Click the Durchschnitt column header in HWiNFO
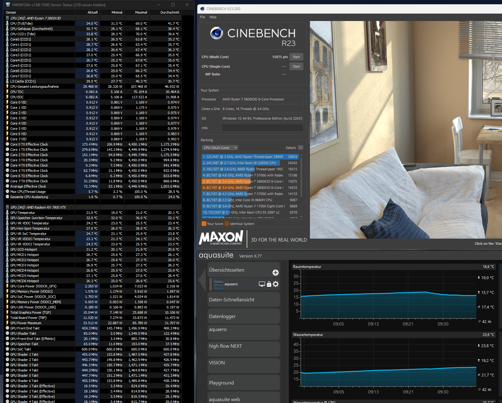 (x=165, y=12)
